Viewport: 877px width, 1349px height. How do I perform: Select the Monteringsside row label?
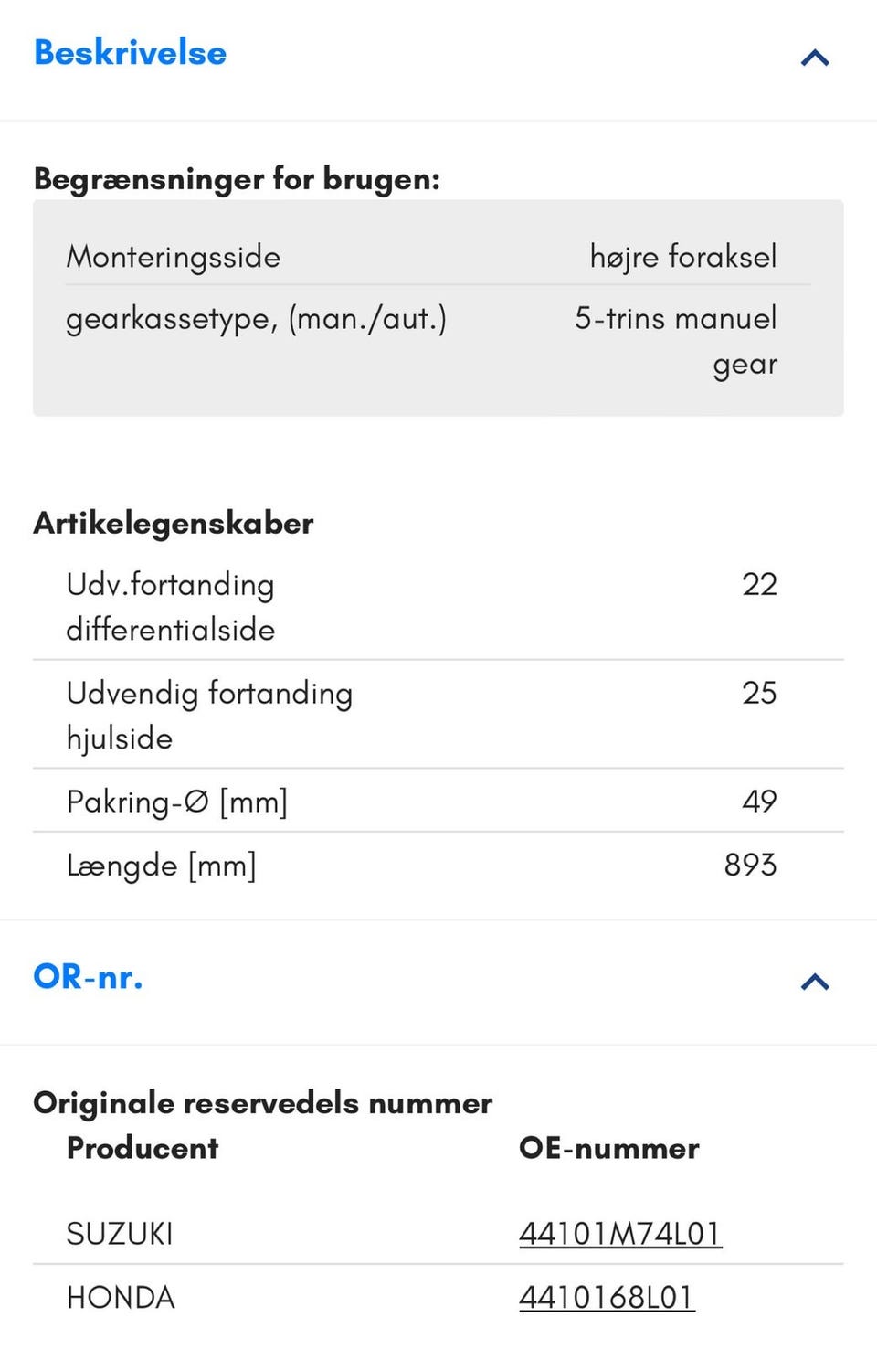point(173,257)
